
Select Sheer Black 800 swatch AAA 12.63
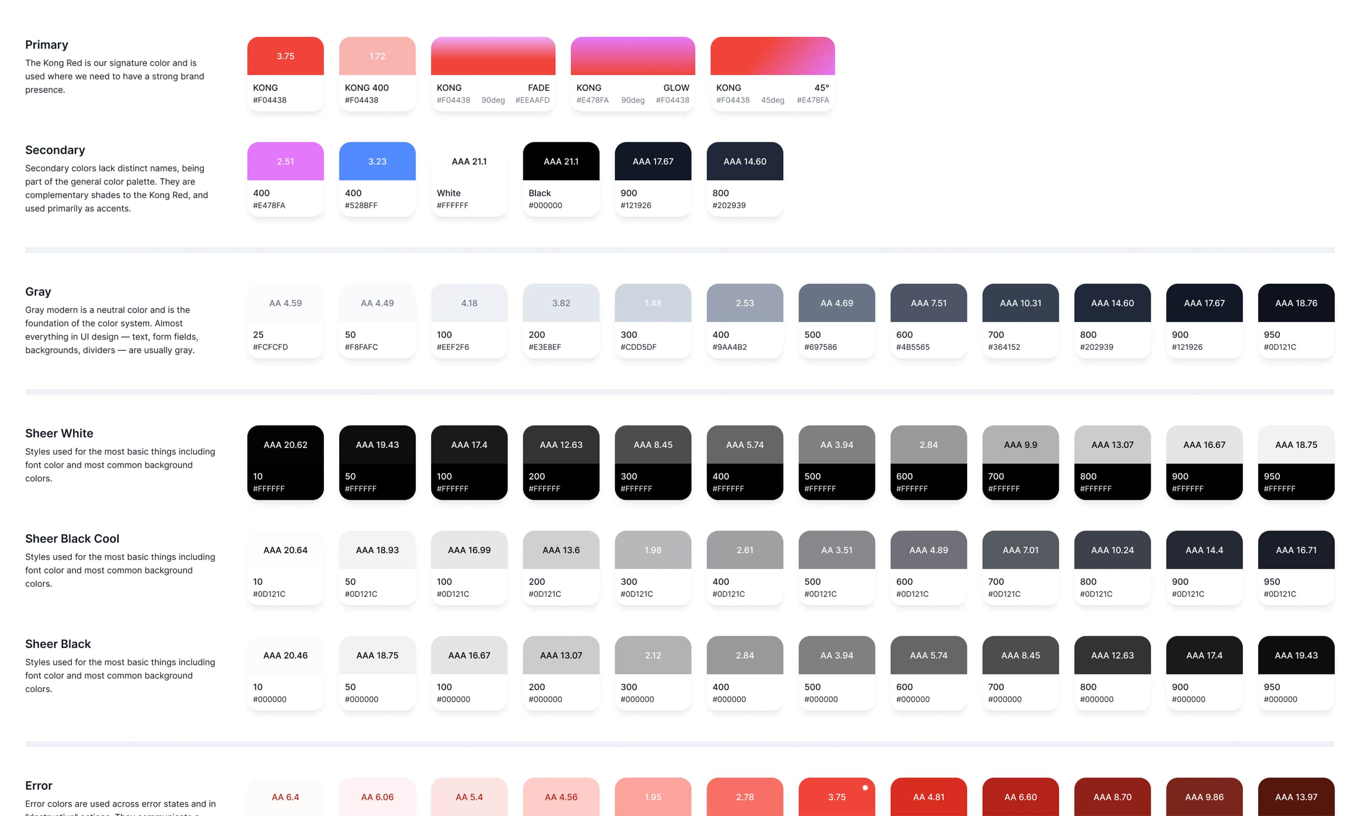(1112, 673)
